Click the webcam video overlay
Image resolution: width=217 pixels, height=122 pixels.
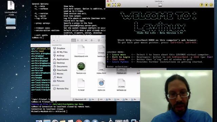click(x=176, y=96)
